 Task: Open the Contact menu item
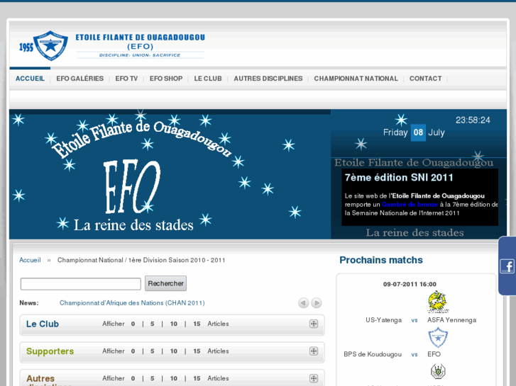click(425, 79)
